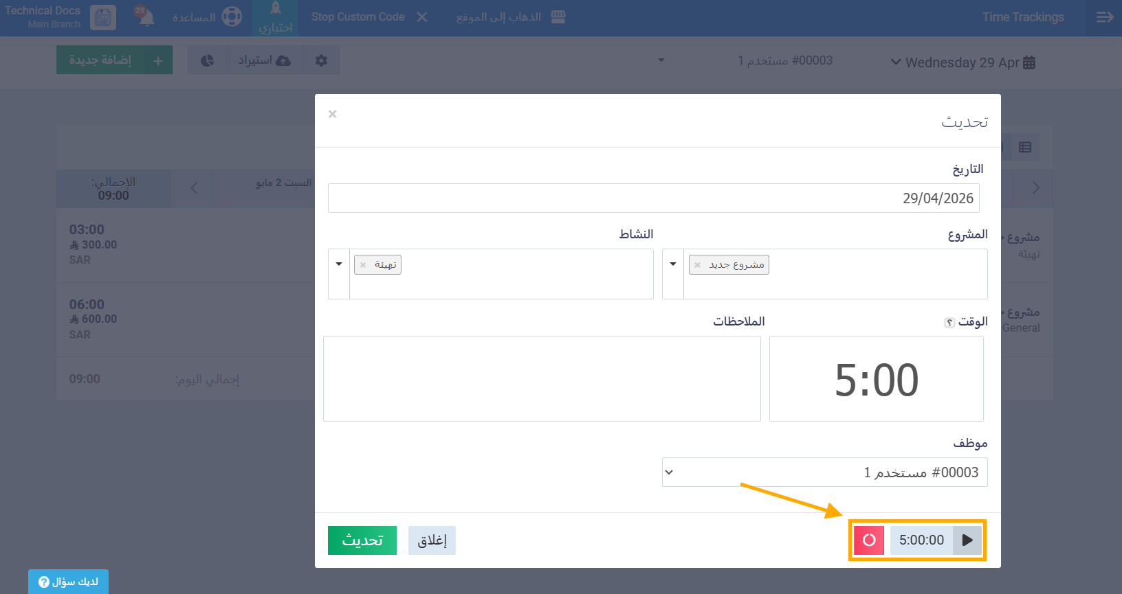This screenshot has height=594, width=1122.
Task: Open the Wednesday 29 Apr date picker
Action: point(962,62)
